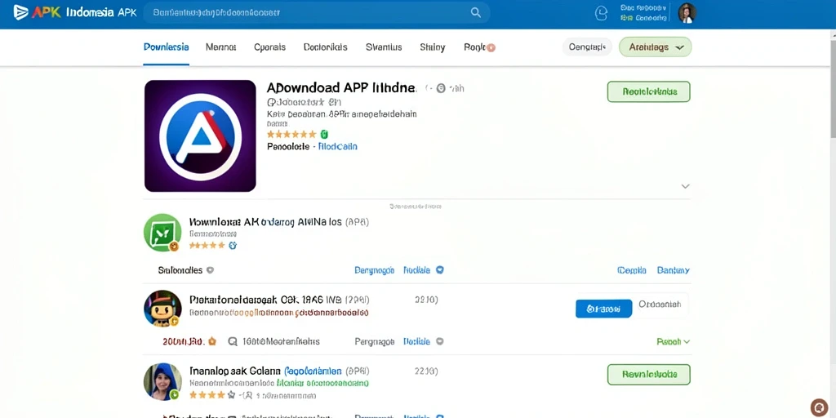Click the gray icon next to Salomoties
The image size is (836, 418).
tap(210, 270)
